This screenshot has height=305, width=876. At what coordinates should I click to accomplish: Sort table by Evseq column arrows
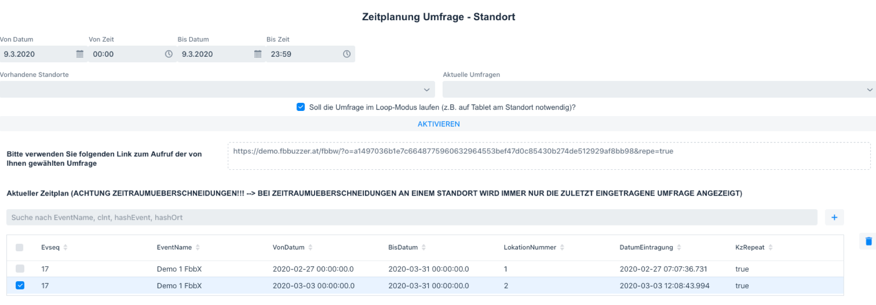coord(65,247)
